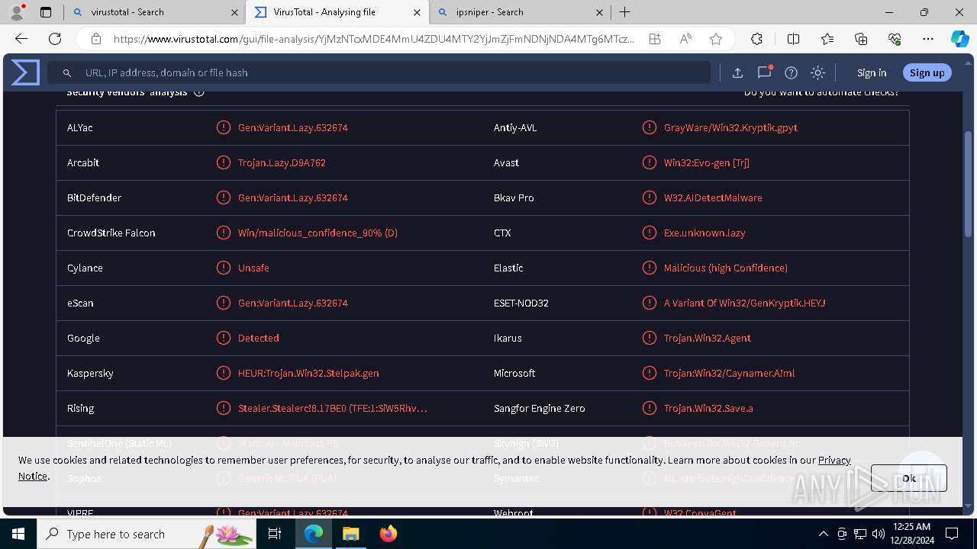Viewport: 977px width, 549px height.
Task: Switch to virustotal - Search tab
Action: click(x=153, y=12)
